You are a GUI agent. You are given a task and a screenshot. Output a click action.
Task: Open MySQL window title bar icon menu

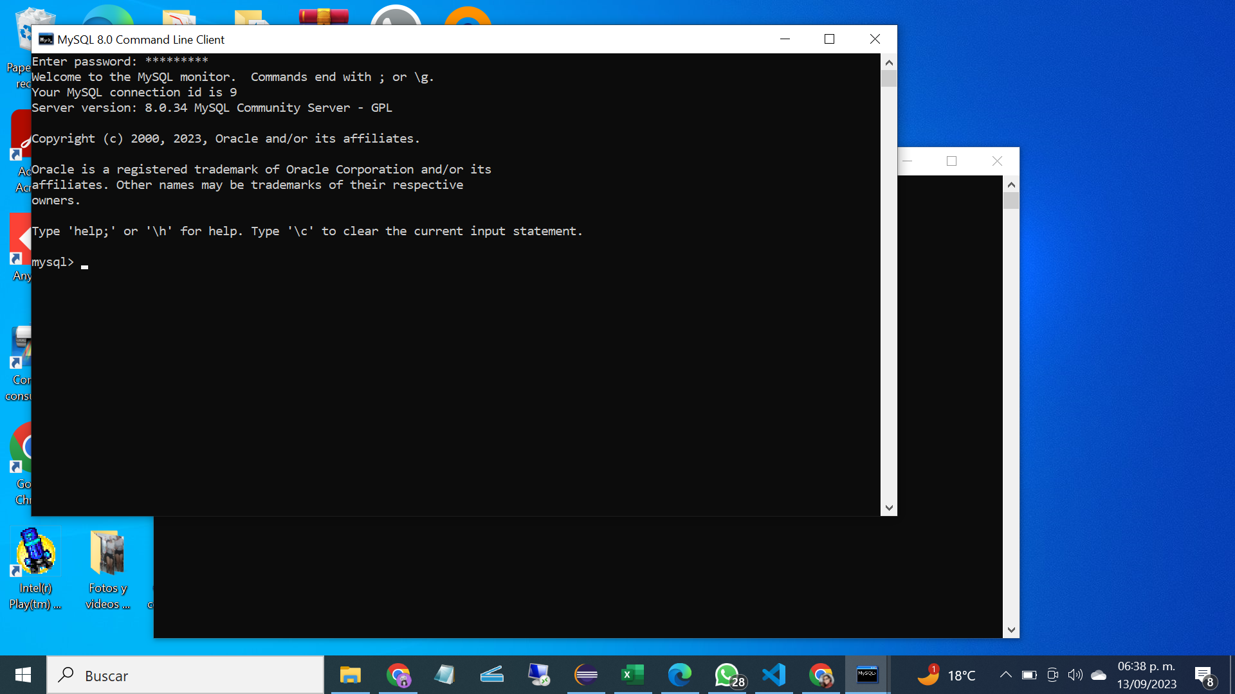pyautogui.click(x=46, y=39)
